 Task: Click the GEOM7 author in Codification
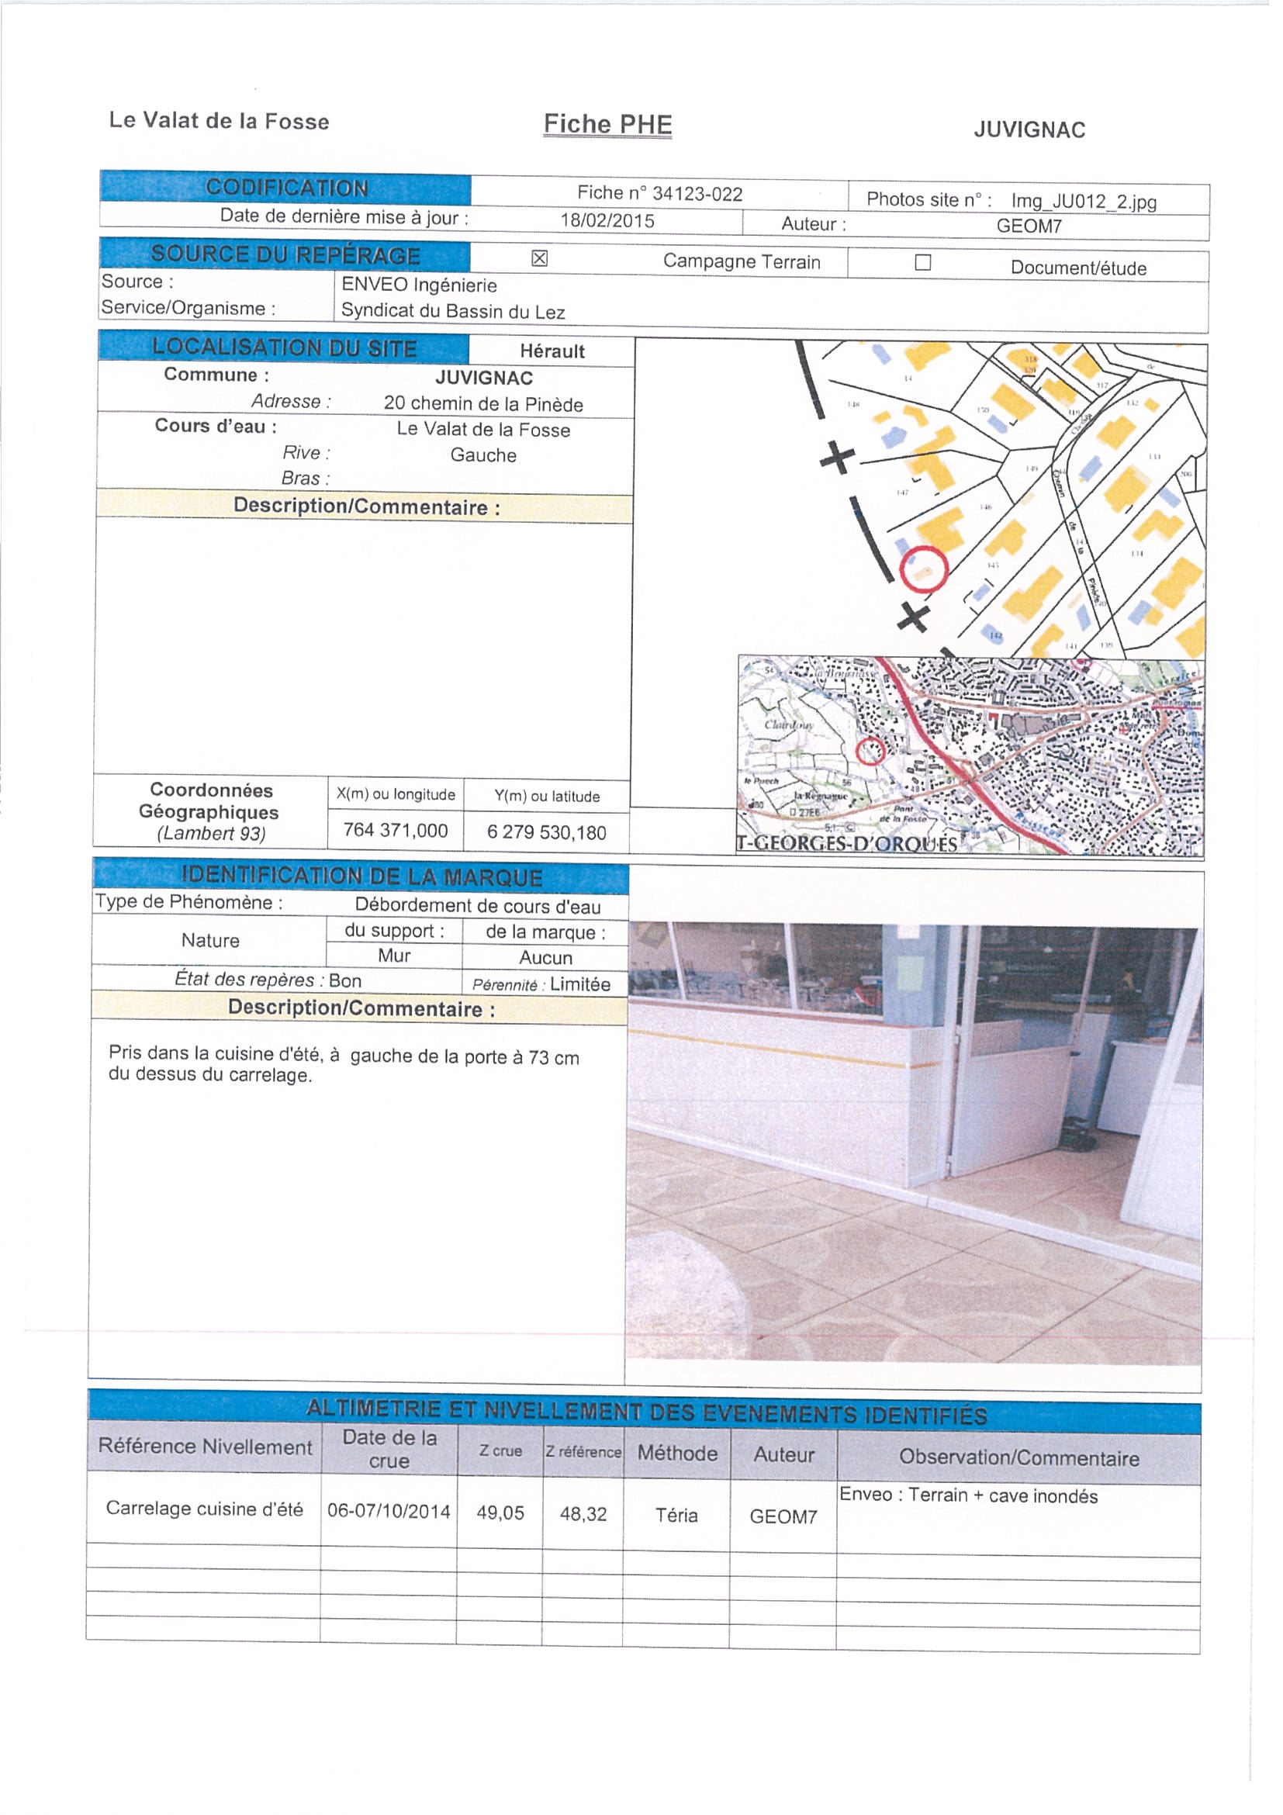pyautogui.click(x=1029, y=226)
